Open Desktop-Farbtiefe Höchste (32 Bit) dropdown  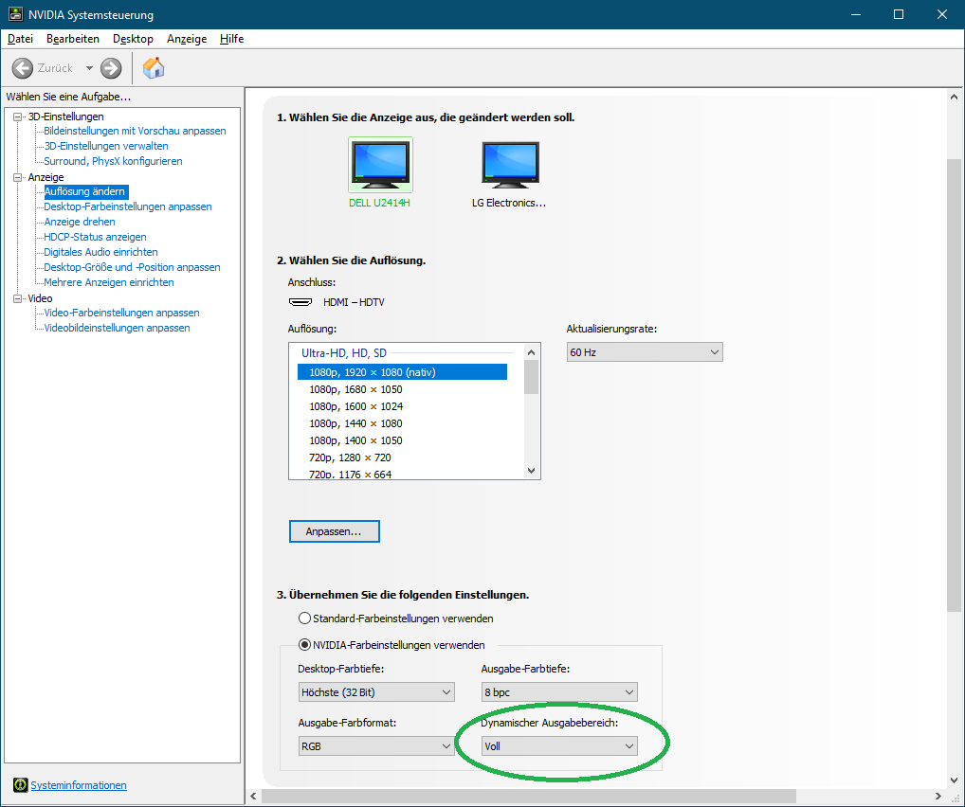[x=376, y=692]
